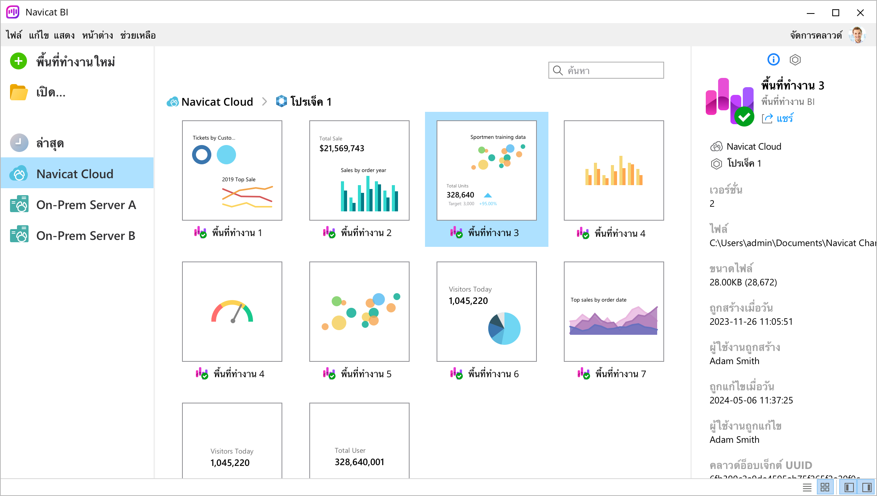Open the ไฟล์ menu
This screenshot has height=496, width=877.
(x=14, y=35)
